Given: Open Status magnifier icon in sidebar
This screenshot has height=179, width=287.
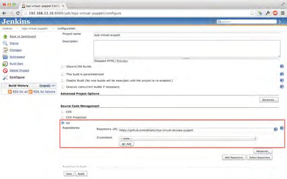Looking at the screenshot, I should click(5, 43).
